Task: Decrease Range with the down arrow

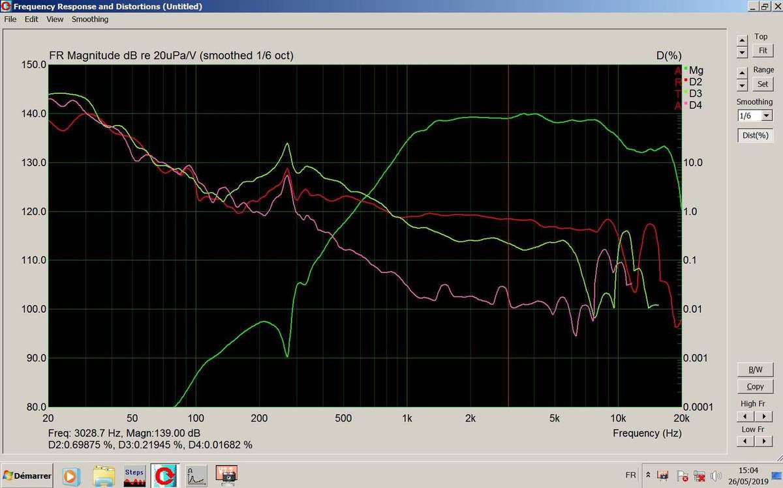Action: [x=742, y=85]
